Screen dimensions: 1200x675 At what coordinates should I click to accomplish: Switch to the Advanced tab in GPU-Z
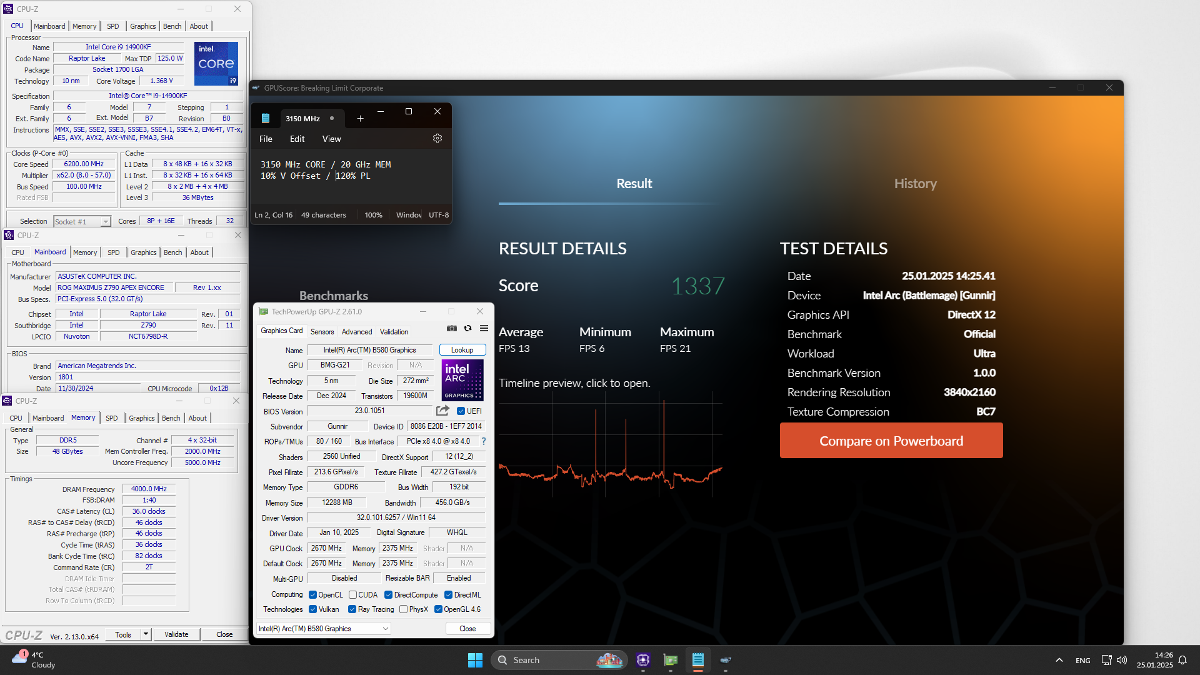coord(357,331)
